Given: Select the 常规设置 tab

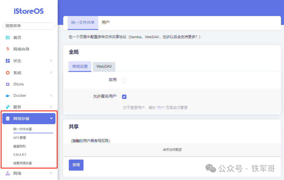Looking at the screenshot, I should tap(80, 66).
